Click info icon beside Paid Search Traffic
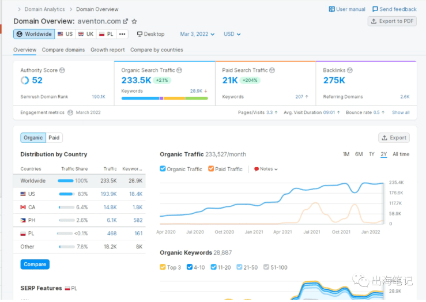 coord(272,70)
